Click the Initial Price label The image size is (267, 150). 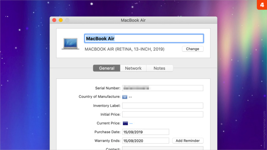point(110,115)
